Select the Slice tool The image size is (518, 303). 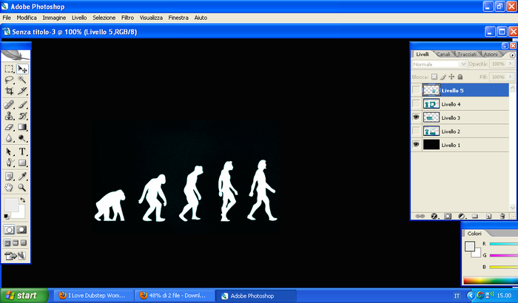point(22,91)
